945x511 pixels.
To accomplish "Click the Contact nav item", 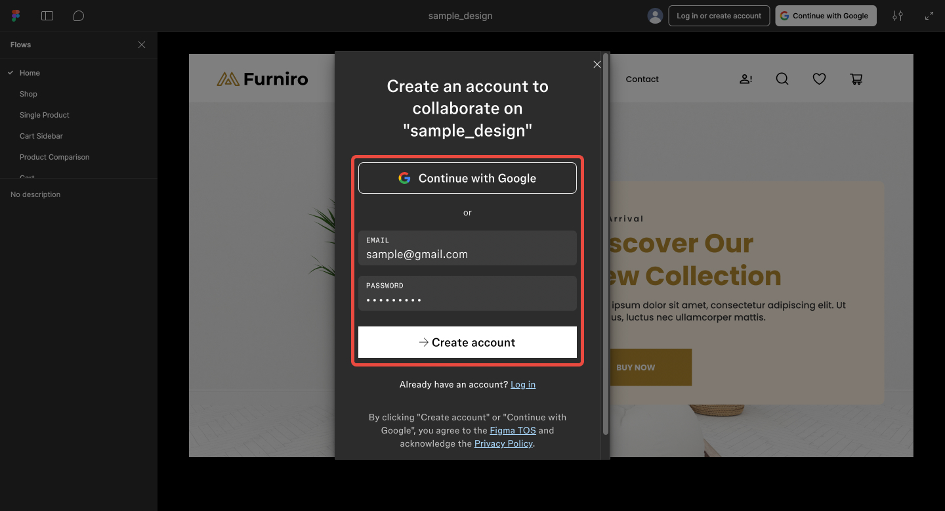I will 642,79.
